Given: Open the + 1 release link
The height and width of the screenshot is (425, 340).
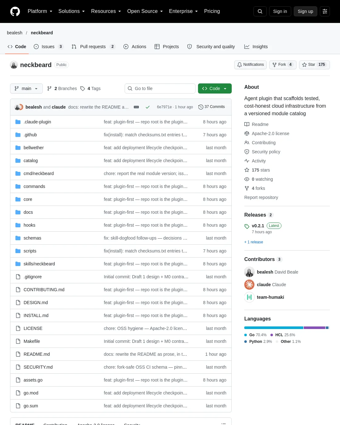Looking at the screenshot, I should click(254, 242).
